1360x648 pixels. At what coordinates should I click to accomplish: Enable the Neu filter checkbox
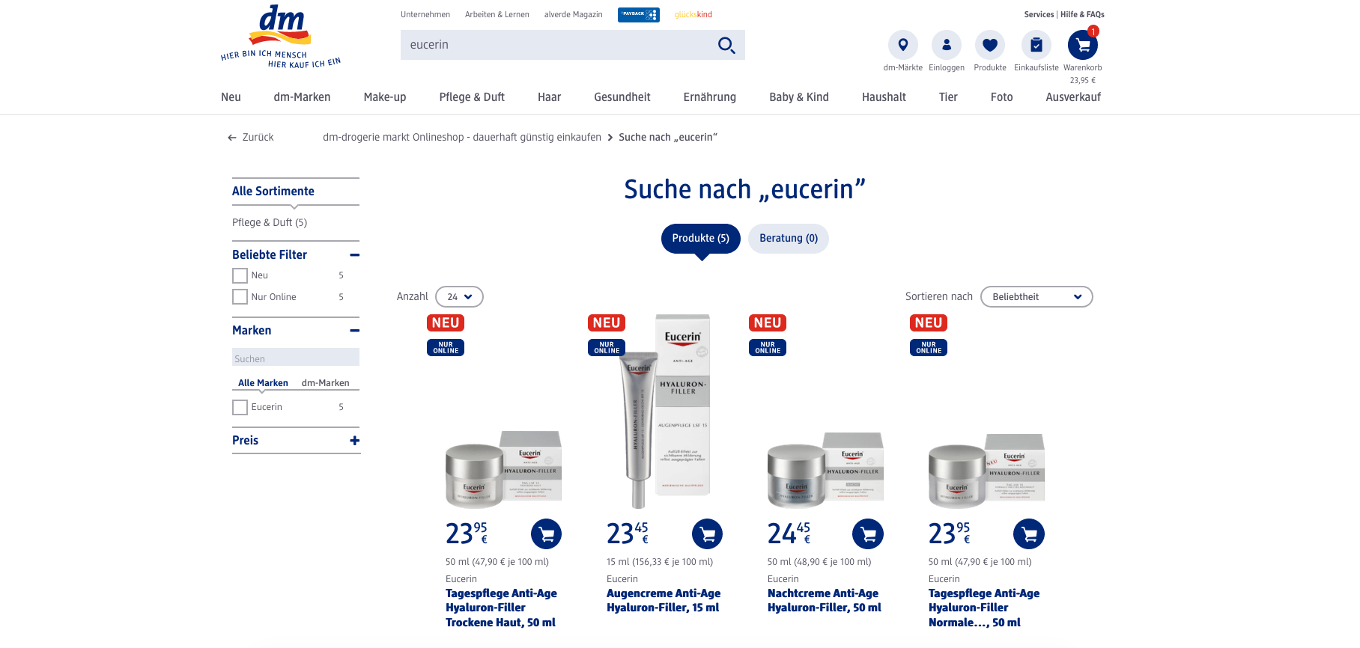pos(240,276)
